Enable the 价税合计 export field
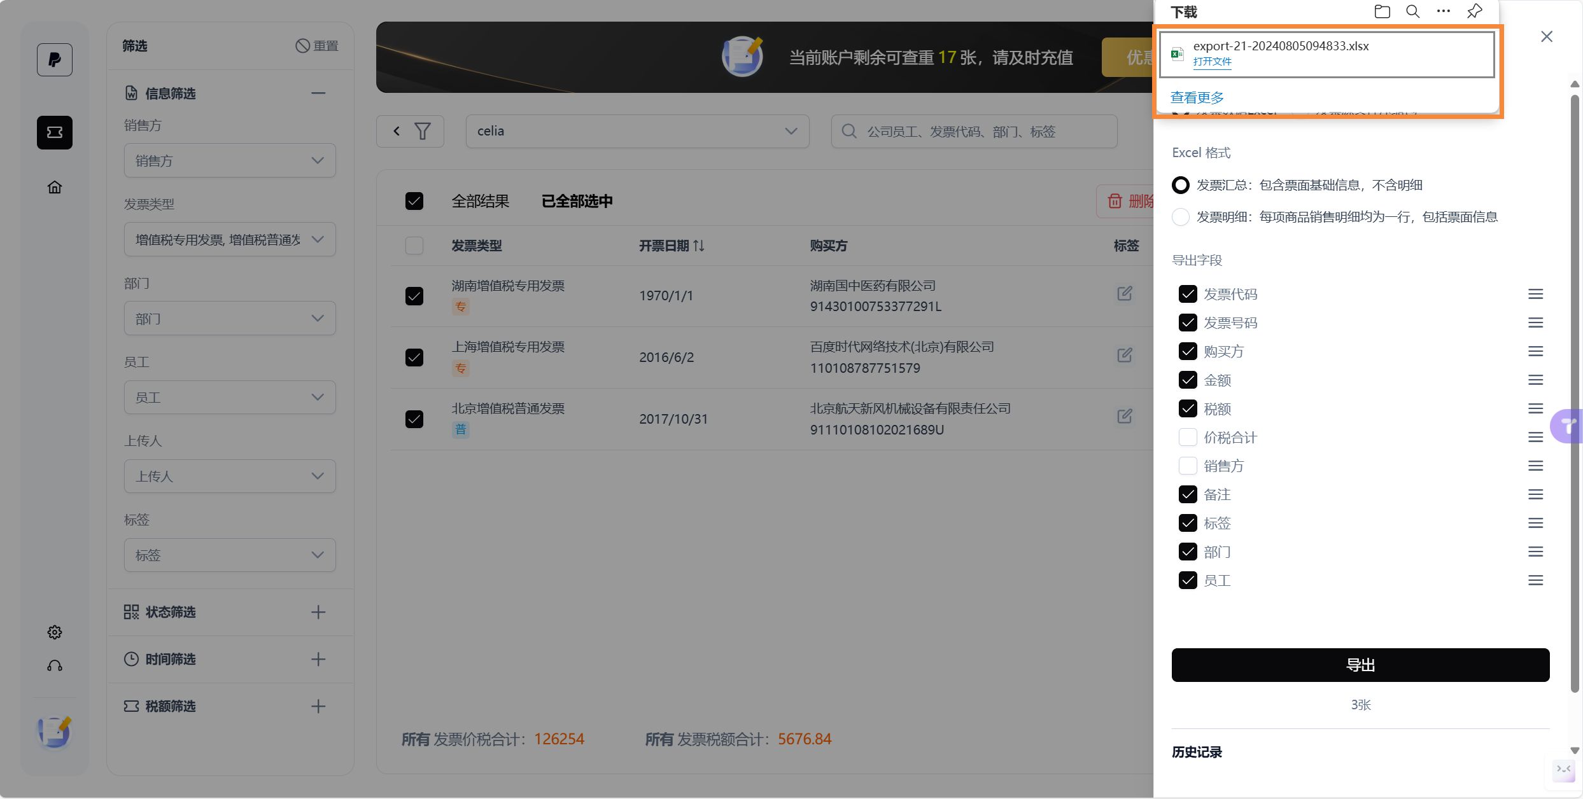 click(1188, 437)
